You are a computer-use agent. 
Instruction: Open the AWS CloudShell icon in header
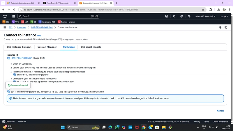[x=167, y=16]
